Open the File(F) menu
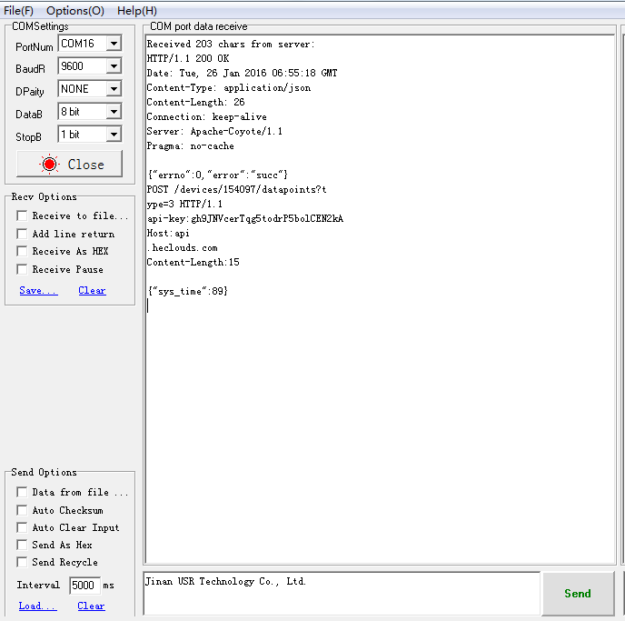This screenshot has width=625, height=621. point(18,10)
